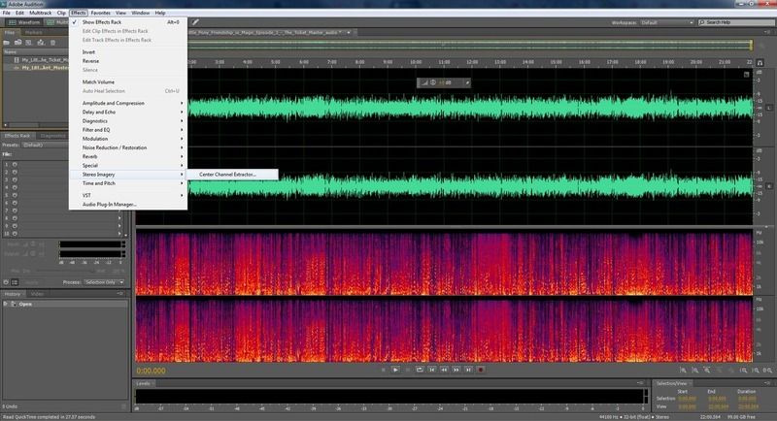Open Audio Plug-In Manager
This screenshot has width=777, height=421.
tap(128, 205)
